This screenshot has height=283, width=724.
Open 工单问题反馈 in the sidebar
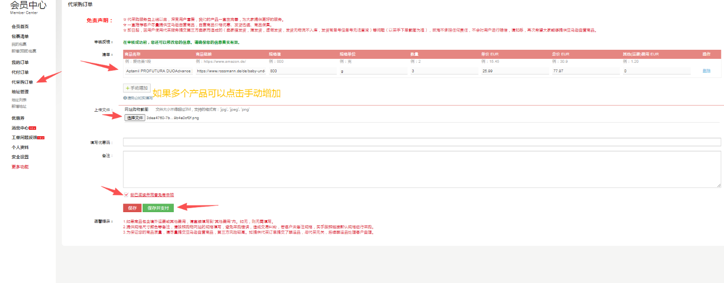24,137
